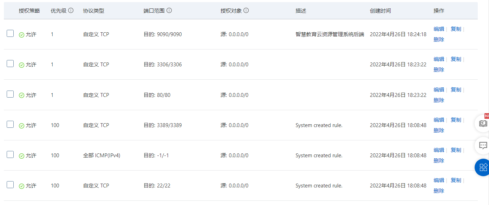
Task: Click 删除 for the 80/80 rule
Action: point(439,100)
